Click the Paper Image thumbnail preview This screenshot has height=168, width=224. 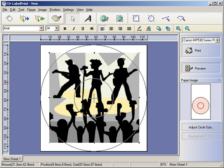(201, 102)
